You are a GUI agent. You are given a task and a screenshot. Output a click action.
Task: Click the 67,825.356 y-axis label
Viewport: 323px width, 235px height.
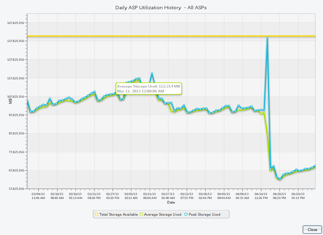pos(16,170)
